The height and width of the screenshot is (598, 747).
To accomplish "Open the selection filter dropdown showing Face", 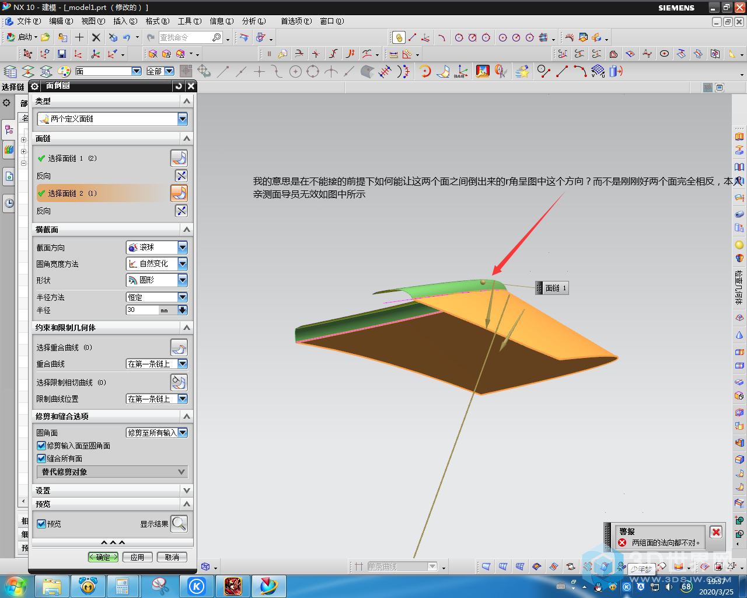I will pos(109,71).
